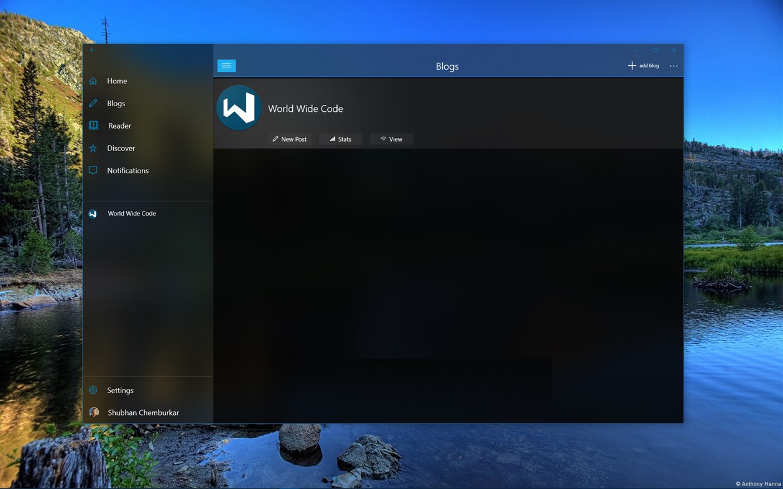Open Discover via the star icon
This screenshot has height=489, width=783.
93,148
